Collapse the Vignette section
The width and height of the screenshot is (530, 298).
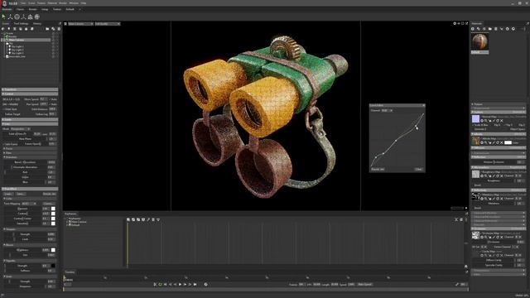(30, 261)
